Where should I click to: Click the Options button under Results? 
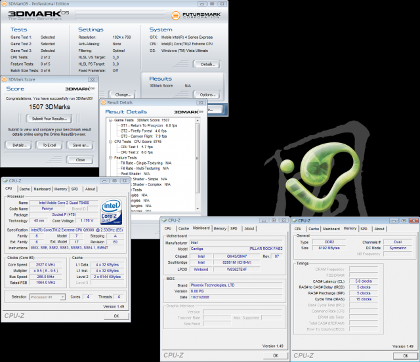(207, 95)
